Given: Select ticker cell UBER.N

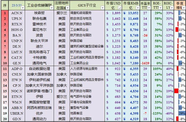Looking at the screenshot, I should (x=17, y=113).
